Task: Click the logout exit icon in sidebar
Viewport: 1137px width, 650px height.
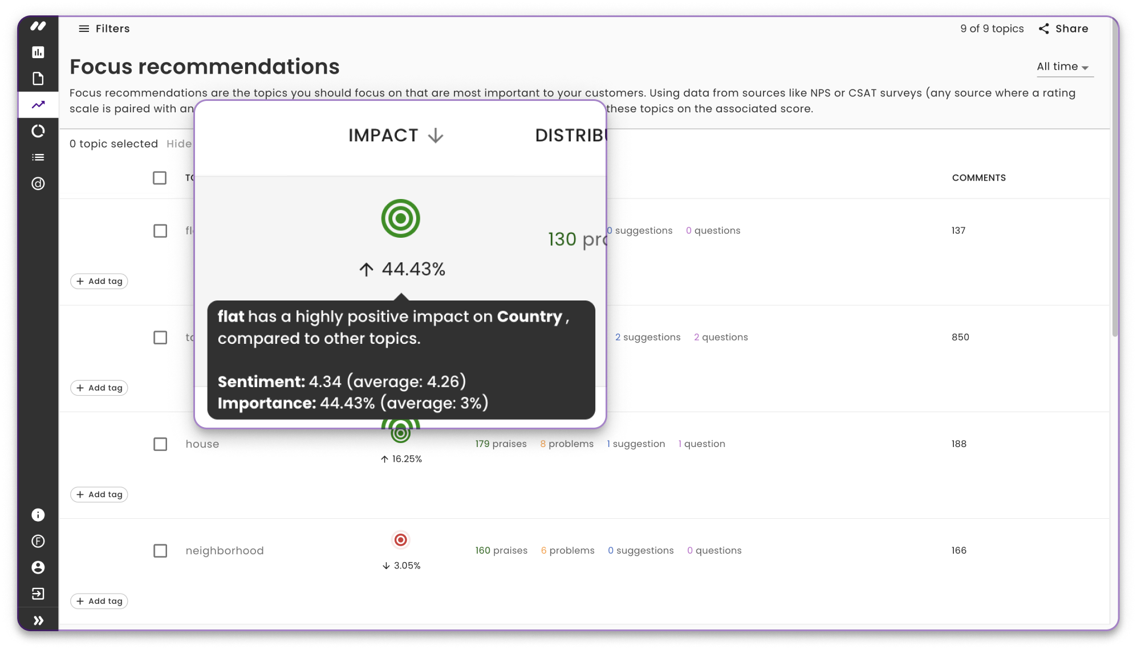Action: point(38,594)
